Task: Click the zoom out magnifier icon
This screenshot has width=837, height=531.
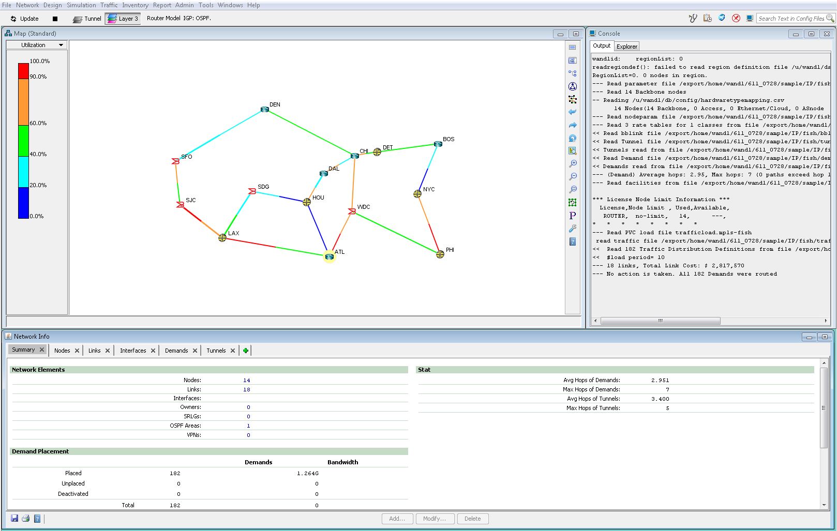Action: coord(572,177)
